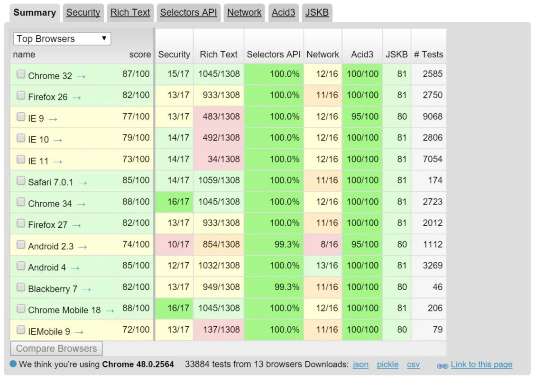The image size is (543, 383).
Task: Sort by the Rich Text column header
Action: [219, 54]
